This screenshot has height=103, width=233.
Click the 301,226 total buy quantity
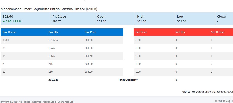click(x=53, y=80)
